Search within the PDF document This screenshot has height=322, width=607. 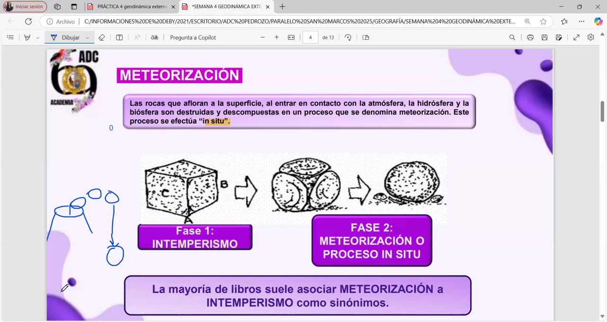click(512, 37)
